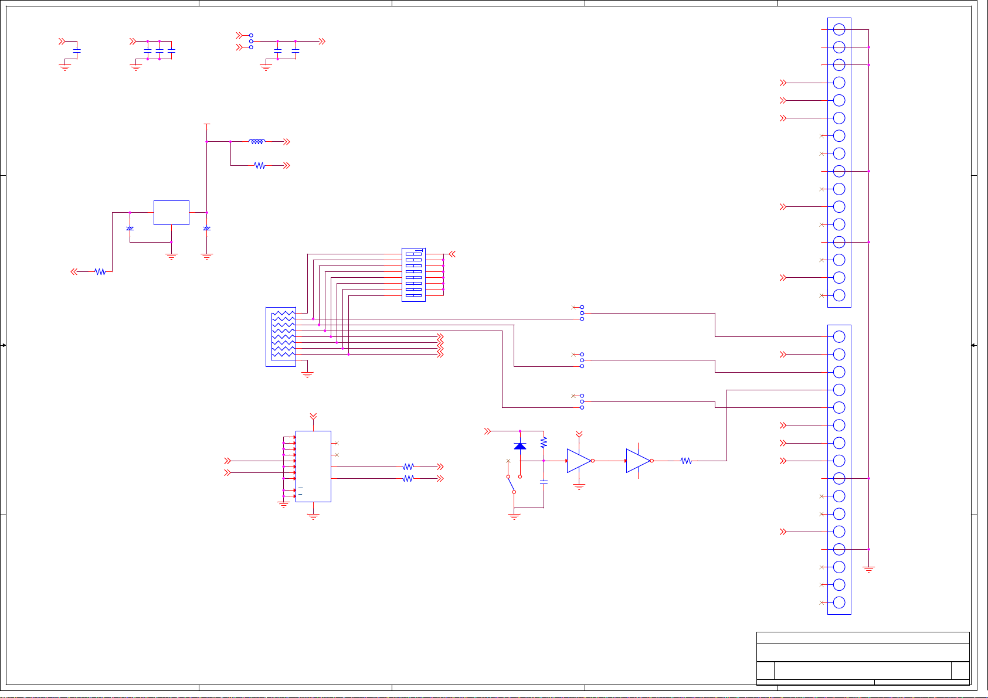
Task: Select the lower sixteen-pin connector strip
Action: click(839, 469)
